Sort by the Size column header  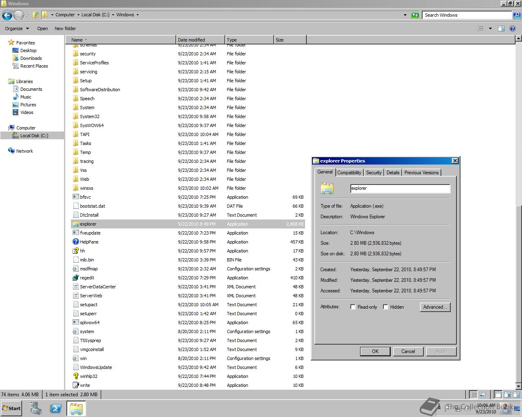point(290,40)
